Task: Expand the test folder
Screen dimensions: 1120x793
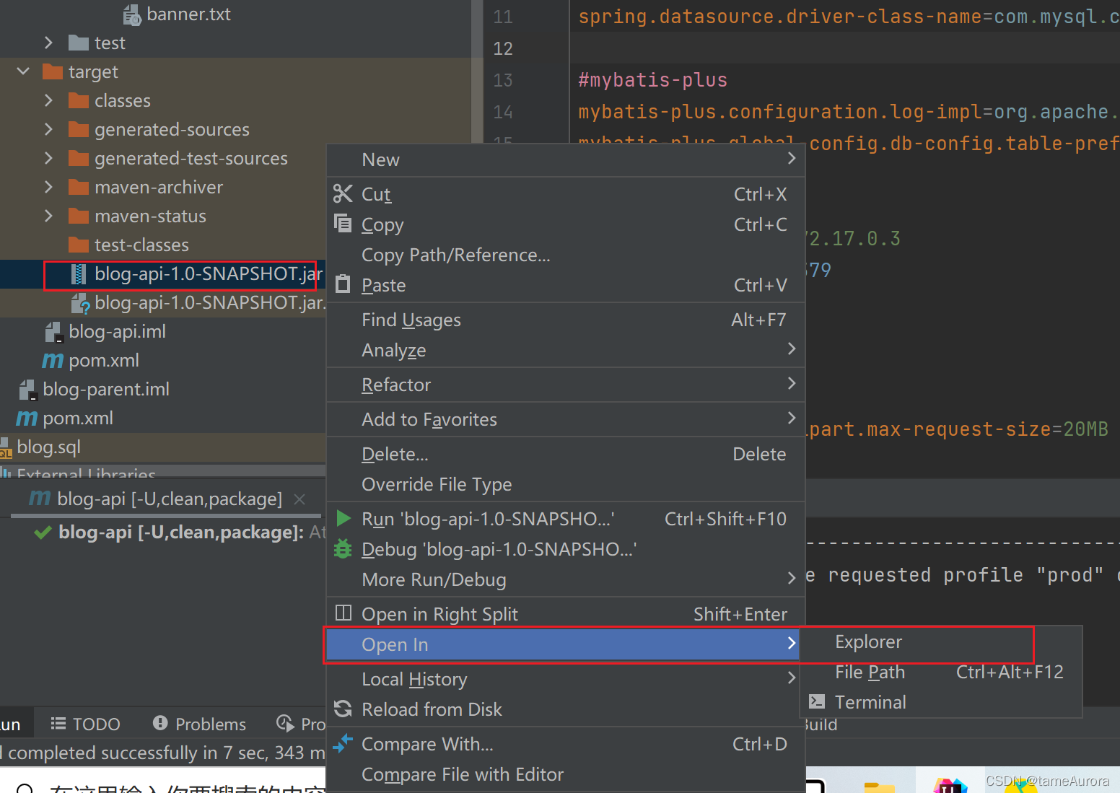Action: [x=48, y=43]
